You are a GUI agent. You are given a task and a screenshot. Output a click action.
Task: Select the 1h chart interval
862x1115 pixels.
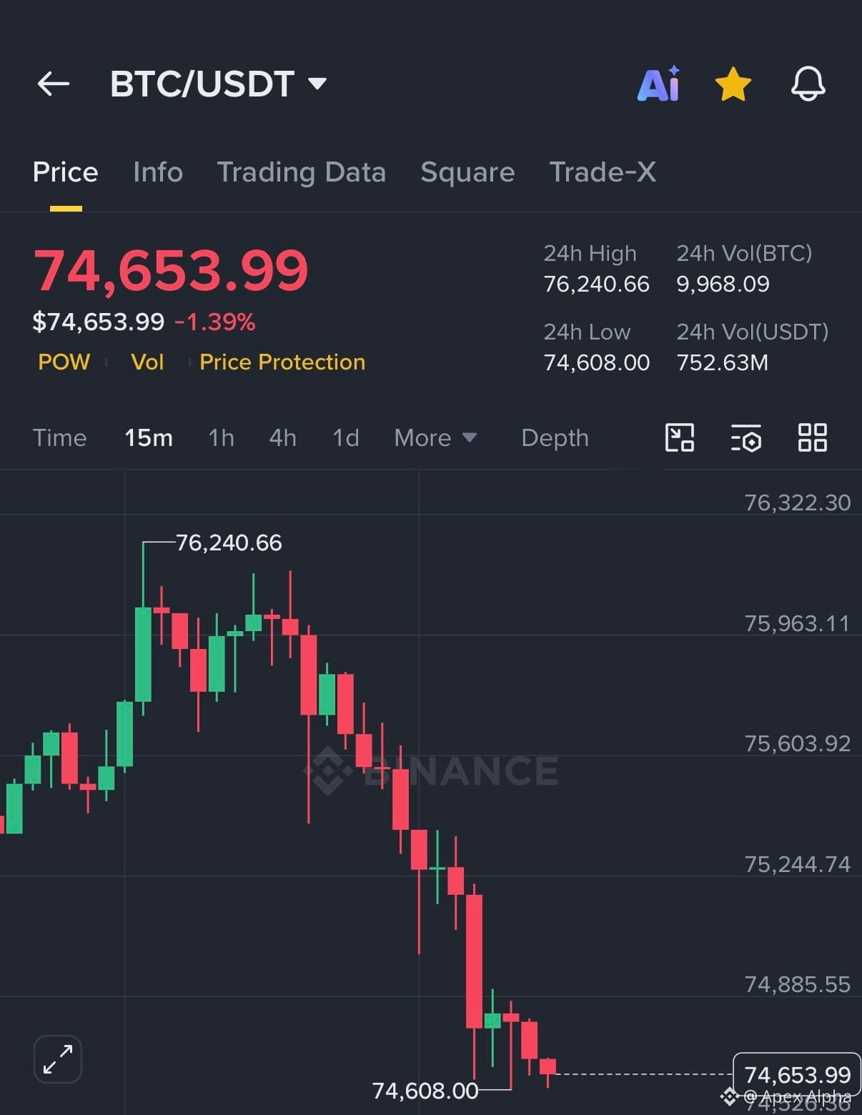pyautogui.click(x=221, y=437)
